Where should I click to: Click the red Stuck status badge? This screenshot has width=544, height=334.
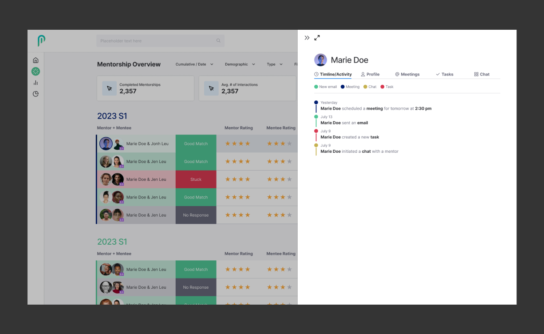pyautogui.click(x=196, y=179)
